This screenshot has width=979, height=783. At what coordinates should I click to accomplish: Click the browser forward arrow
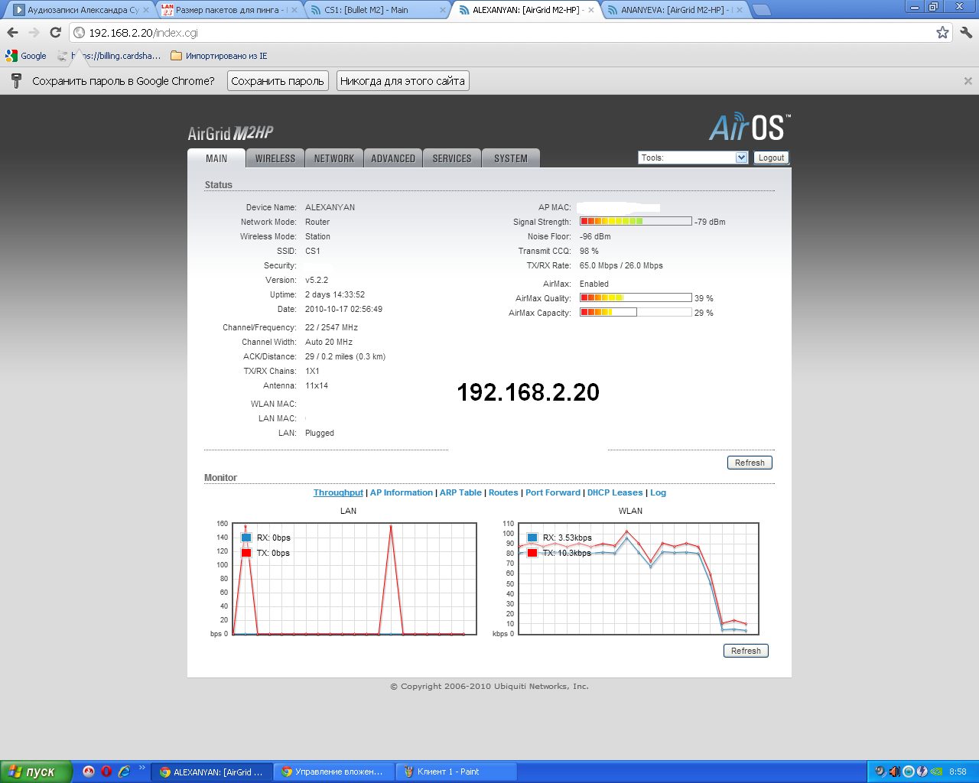(x=34, y=32)
